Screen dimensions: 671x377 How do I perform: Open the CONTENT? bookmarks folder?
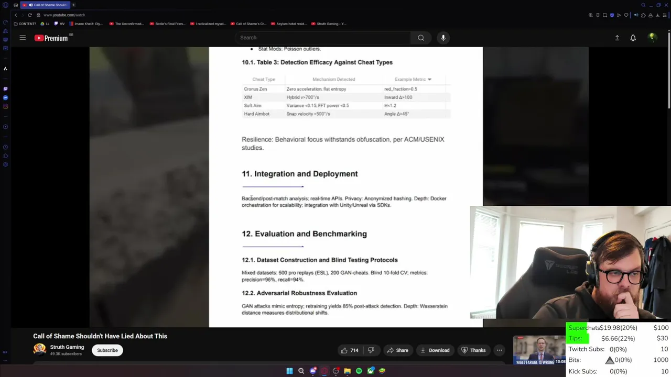pyautogui.click(x=25, y=24)
